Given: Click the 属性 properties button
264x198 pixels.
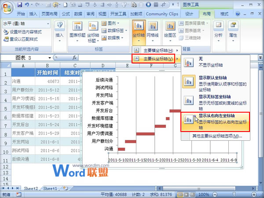Looking at the screenshot, I should click(x=233, y=31).
